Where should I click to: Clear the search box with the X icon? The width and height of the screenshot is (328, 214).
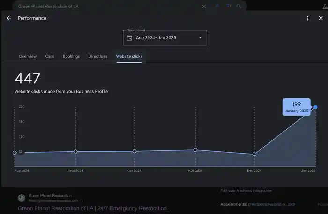coord(204,7)
